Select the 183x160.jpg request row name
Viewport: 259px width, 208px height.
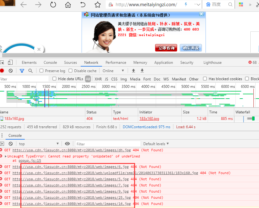(14, 119)
